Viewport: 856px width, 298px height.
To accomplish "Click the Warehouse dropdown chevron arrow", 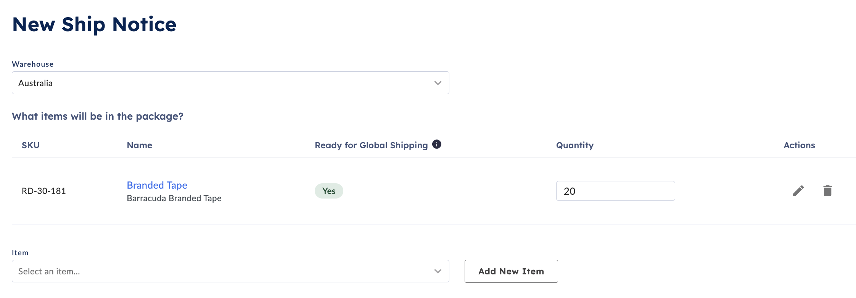I will click(438, 83).
